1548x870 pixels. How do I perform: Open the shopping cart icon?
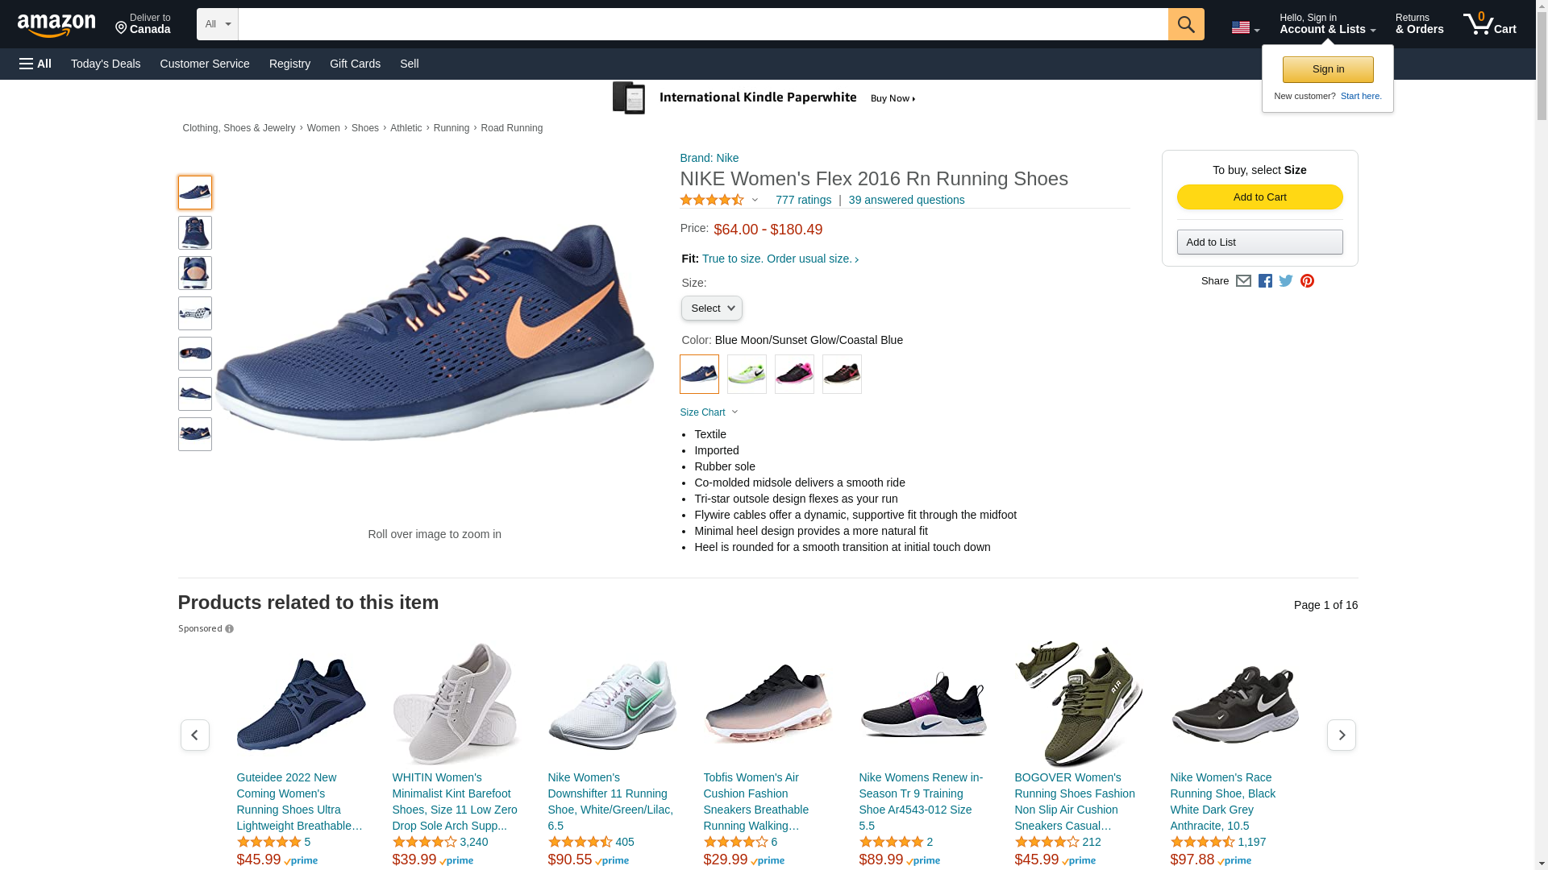[x=1488, y=24]
